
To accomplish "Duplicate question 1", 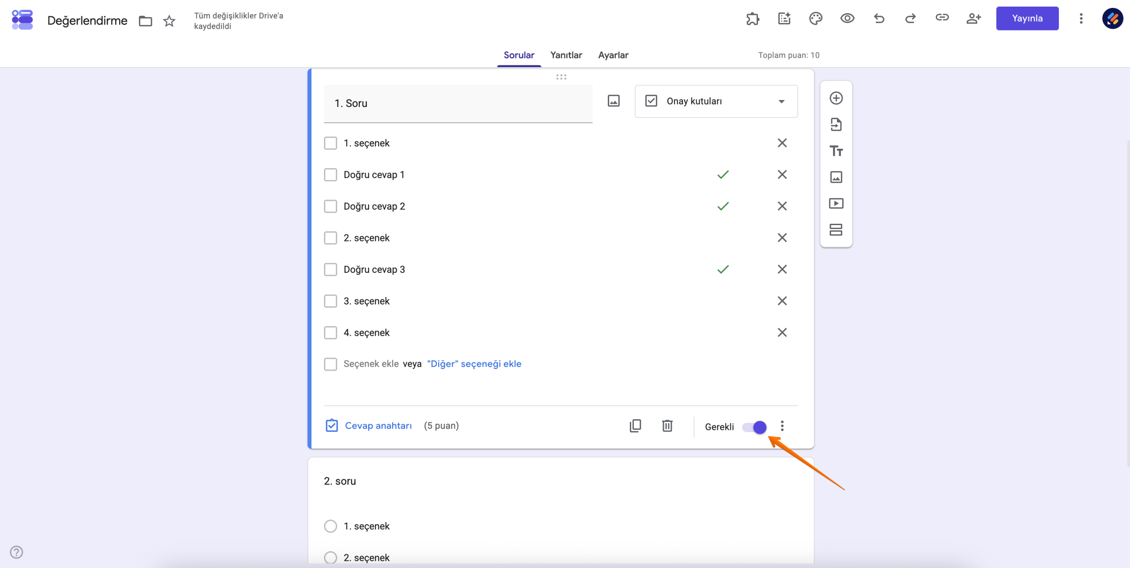I will (635, 426).
